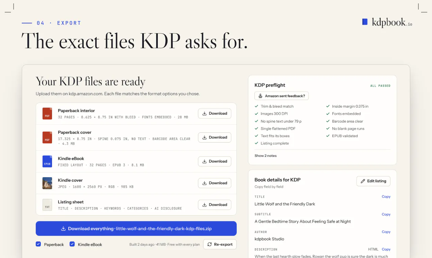
Task: Download the Paperback cover file
Action: [215, 137]
